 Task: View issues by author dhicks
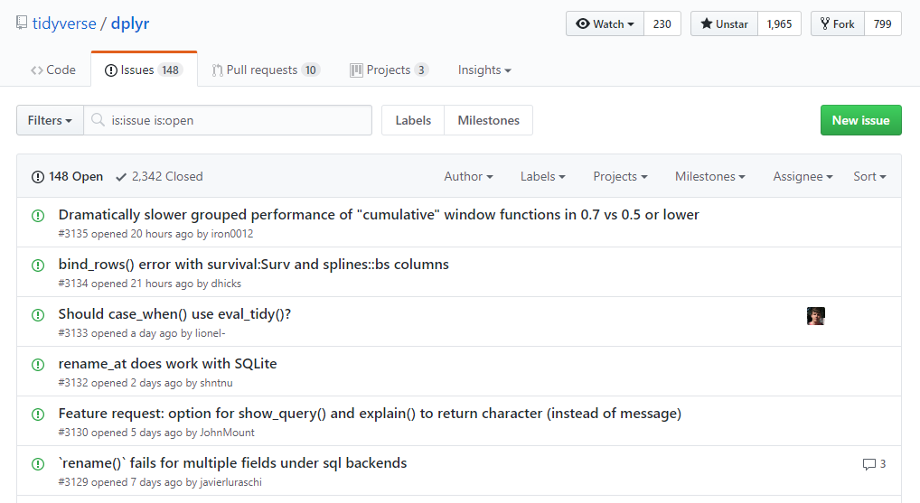click(226, 284)
